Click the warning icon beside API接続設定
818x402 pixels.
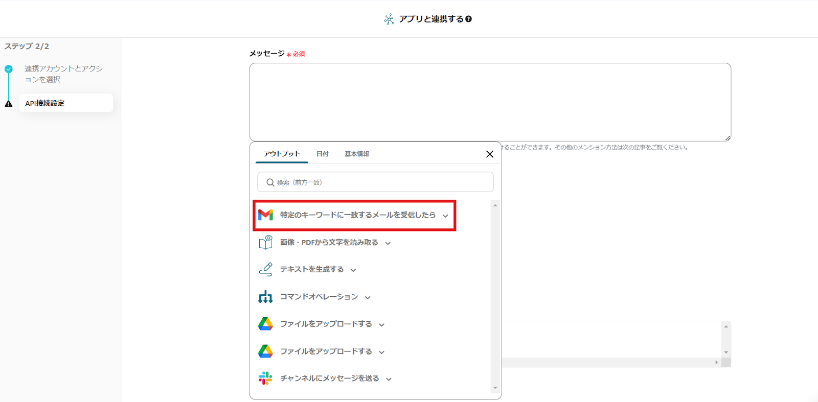tap(9, 104)
